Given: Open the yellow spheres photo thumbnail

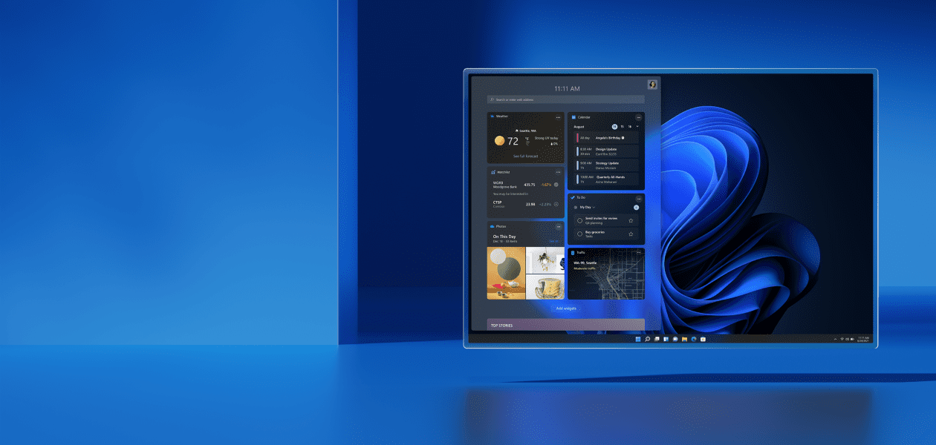Looking at the screenshot, I should [506, 273].
